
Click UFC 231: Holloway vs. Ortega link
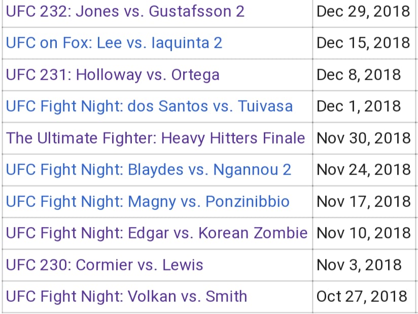pyautogui.click(x=113, y=75)
